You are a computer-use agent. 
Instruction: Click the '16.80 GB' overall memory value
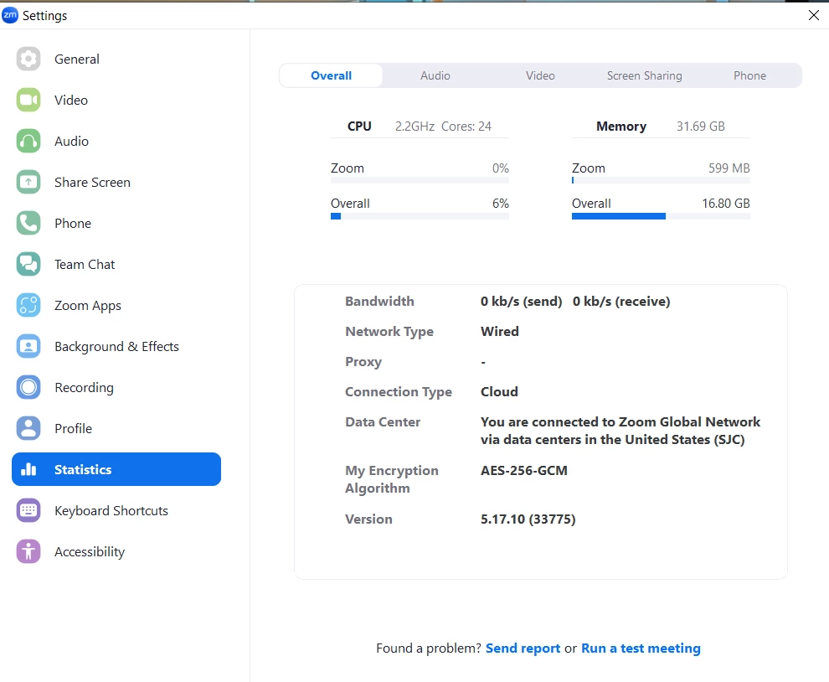[726, 203]
